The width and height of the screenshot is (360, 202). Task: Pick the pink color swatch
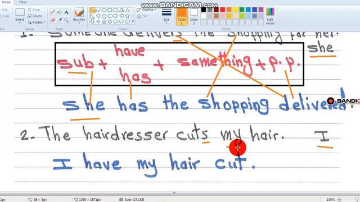pos(223,16)
